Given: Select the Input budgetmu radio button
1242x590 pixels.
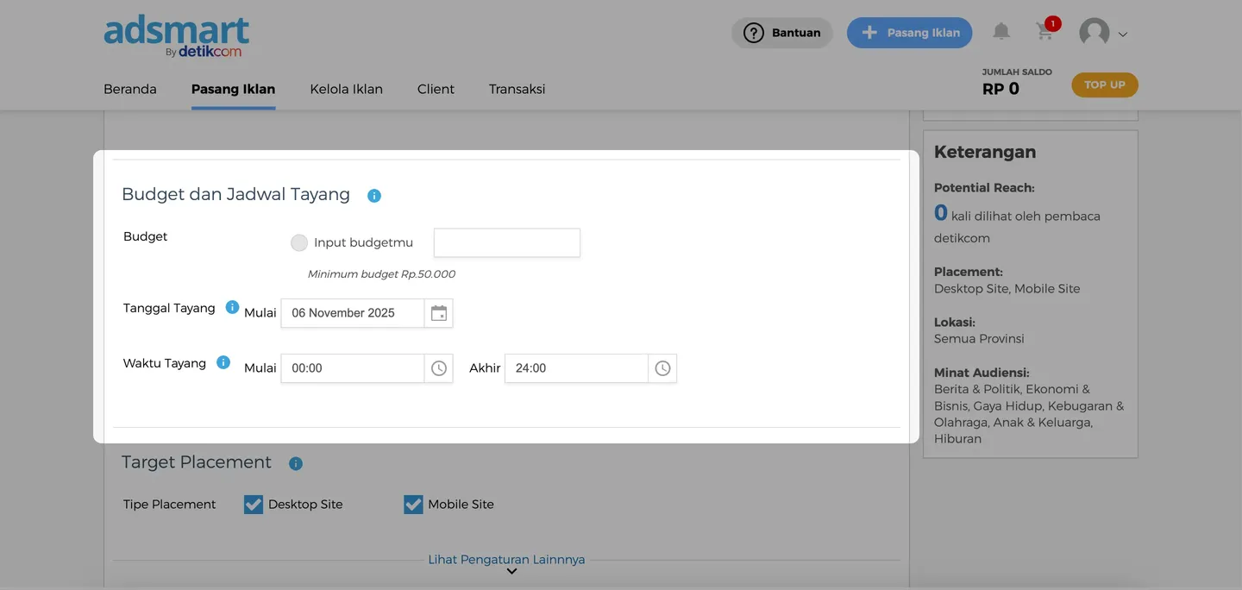Looking at the screenshot, I should pos(299,243).
